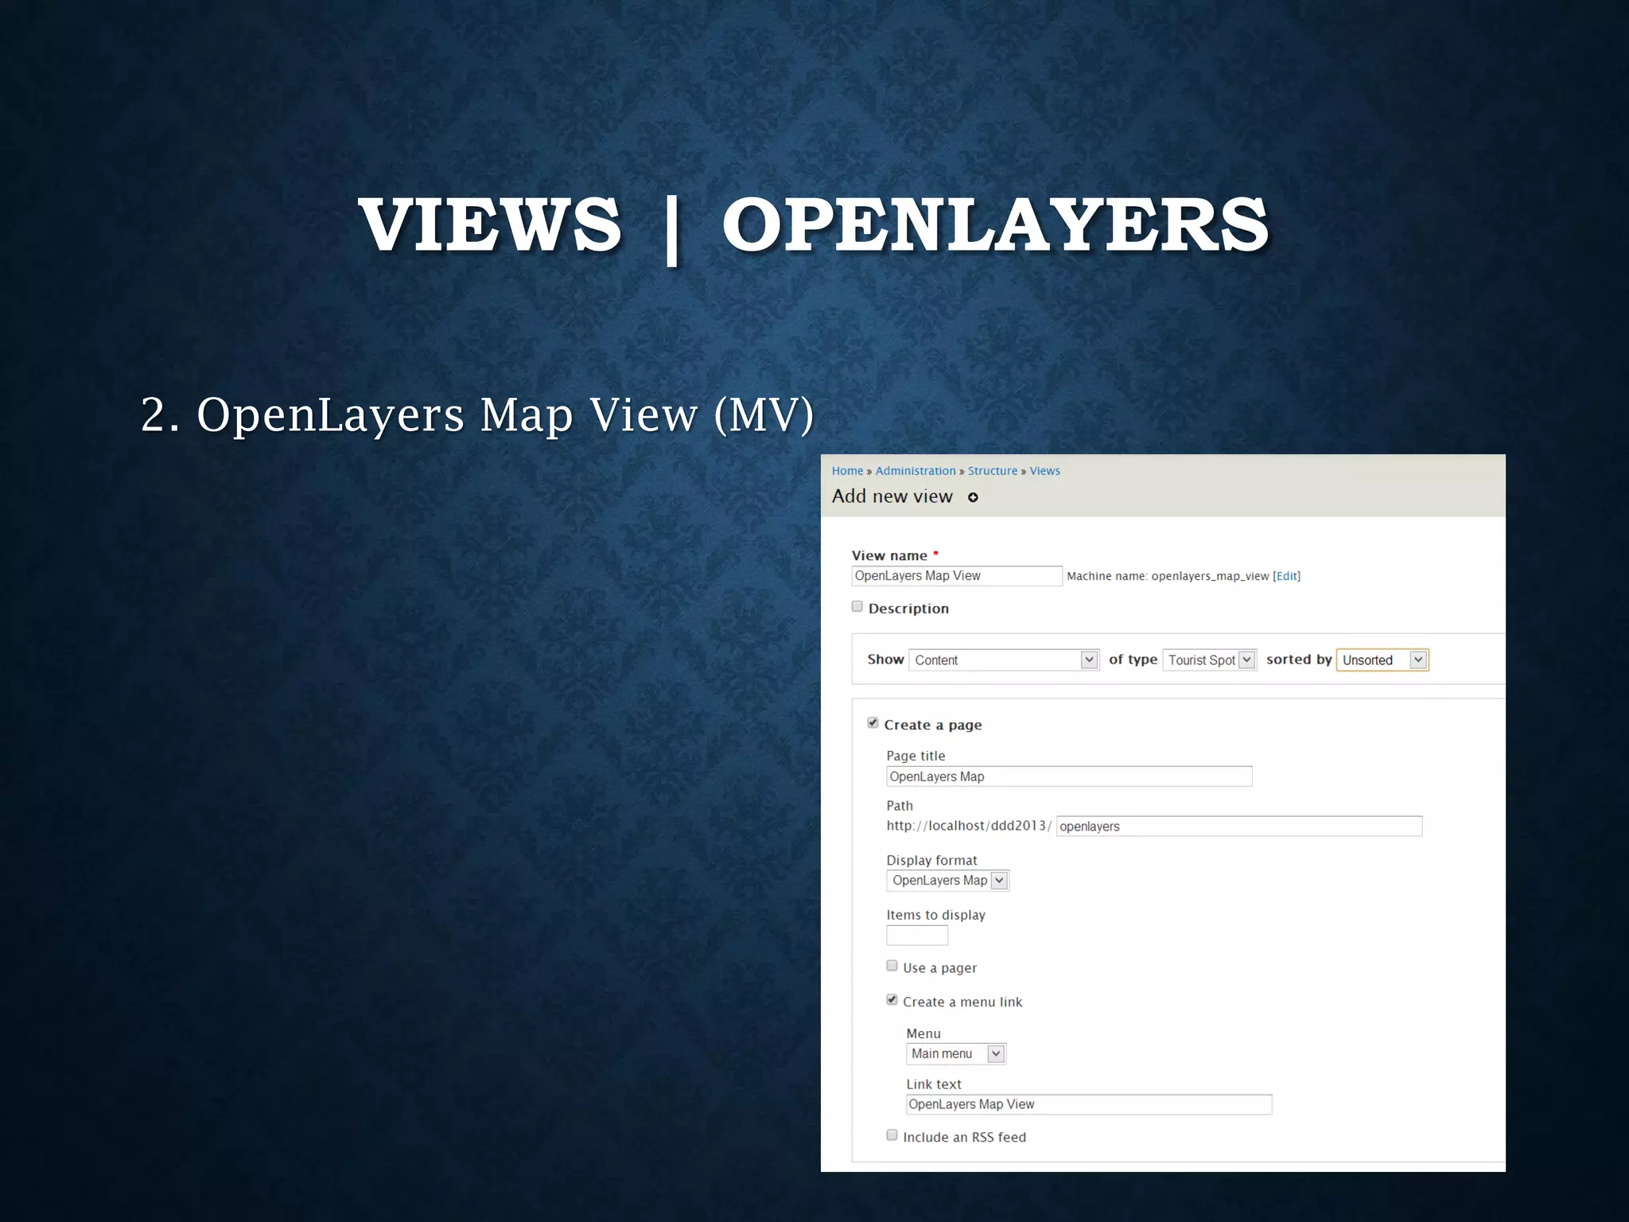Enable the Description checkbox
The width and height of the screenshot is (1629, 1222).
tap(857, 607)
